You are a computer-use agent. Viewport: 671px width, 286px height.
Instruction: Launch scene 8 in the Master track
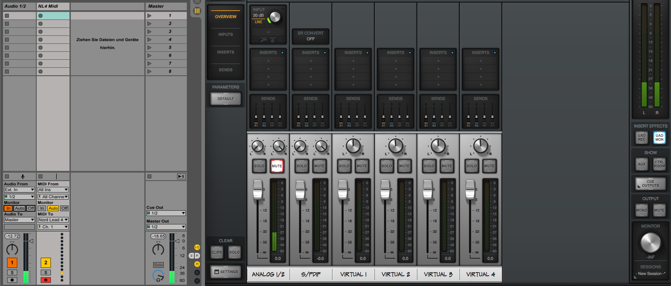click(149, 71)
